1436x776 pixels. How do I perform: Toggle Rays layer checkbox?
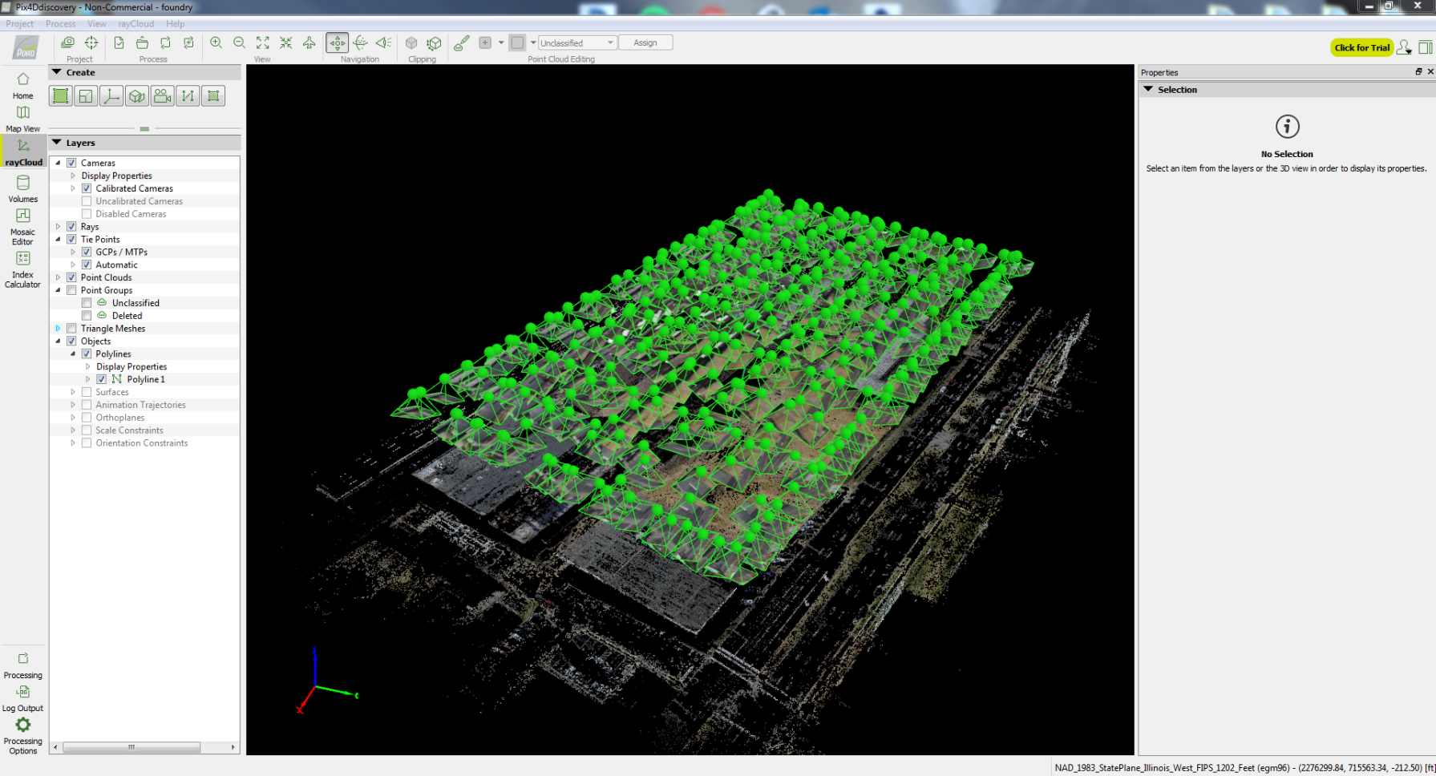(x=71, y=227)
